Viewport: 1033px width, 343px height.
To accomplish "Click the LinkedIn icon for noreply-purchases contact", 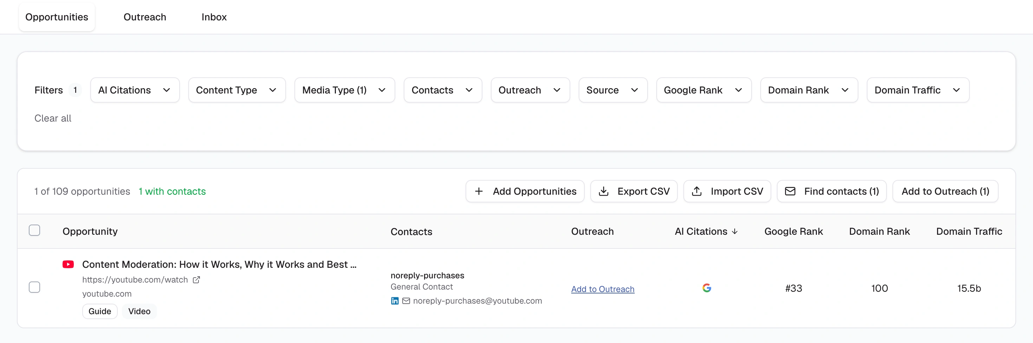I will (395, 301).
